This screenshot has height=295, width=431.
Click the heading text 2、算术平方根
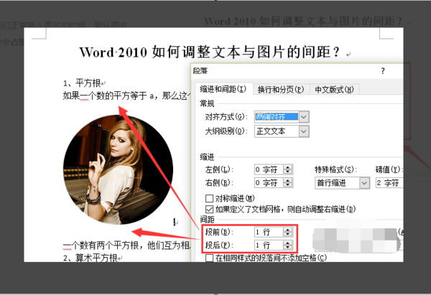(91, 258)
